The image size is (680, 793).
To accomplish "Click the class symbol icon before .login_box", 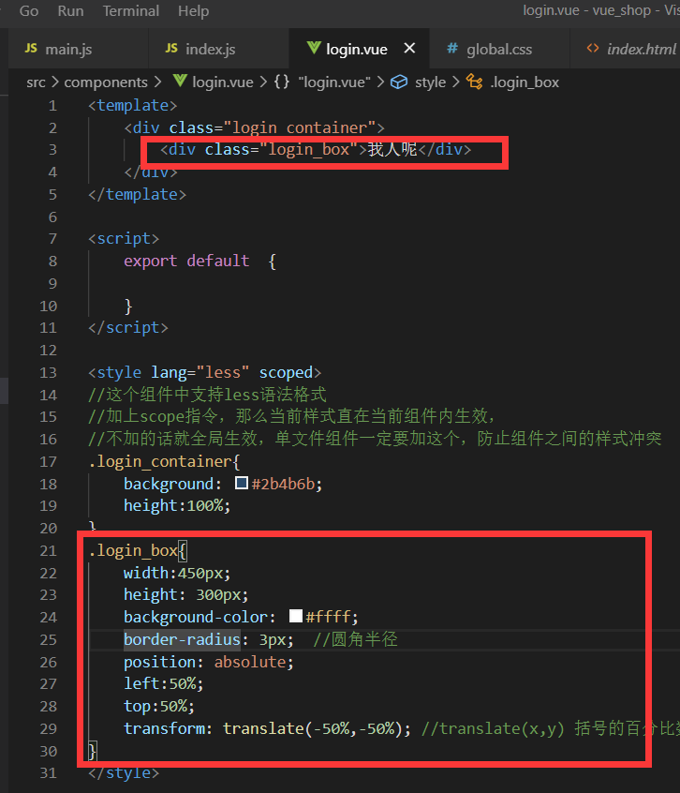I will point(474,82).
